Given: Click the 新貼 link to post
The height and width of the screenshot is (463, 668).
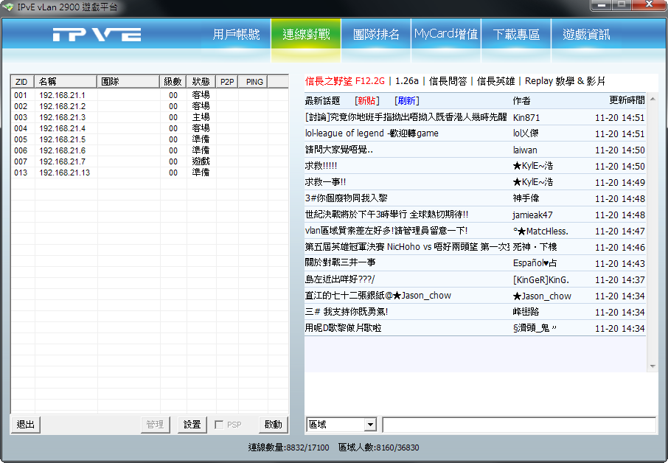Looking at the screenshot, I should (366, 100).
